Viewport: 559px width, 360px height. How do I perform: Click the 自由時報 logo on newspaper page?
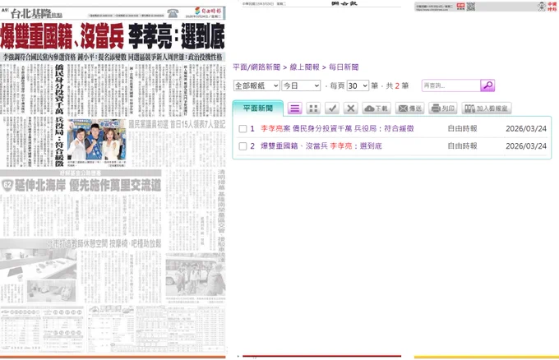(209, 11)
